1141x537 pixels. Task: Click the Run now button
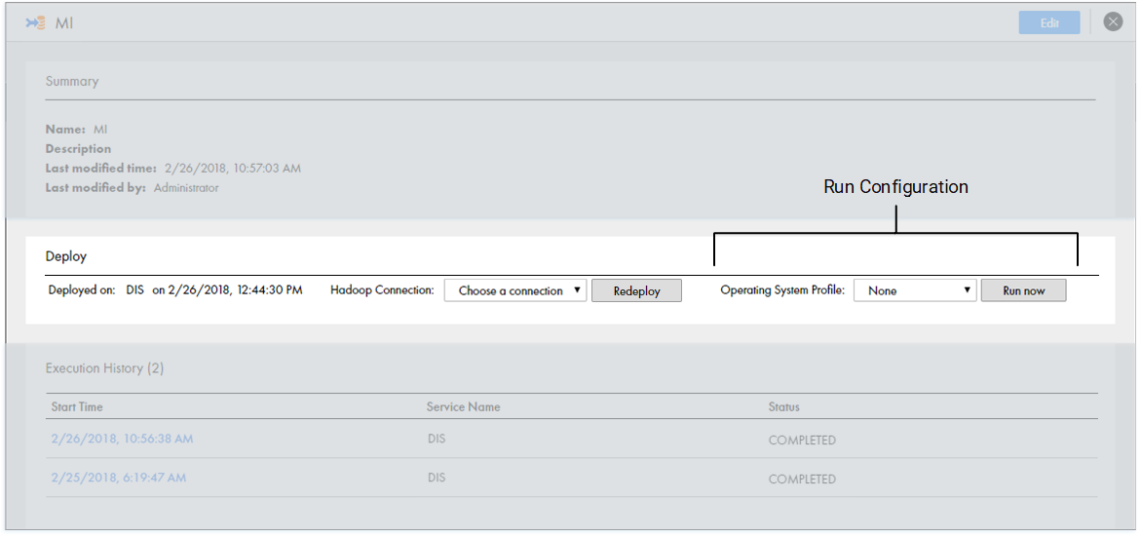[1024, 290]
